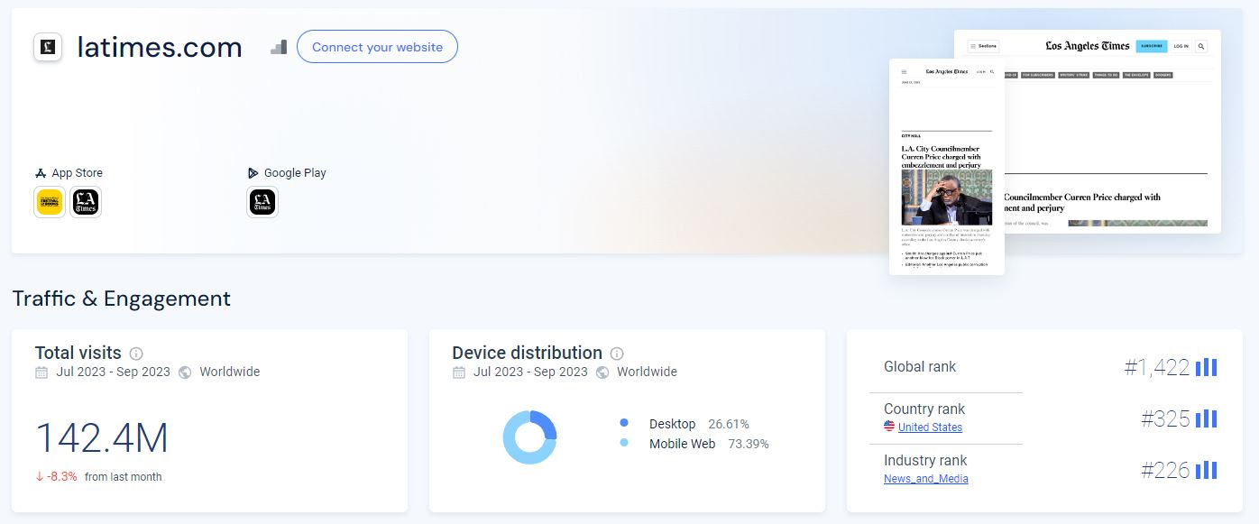This screenshot has width=1259, height=524.
Task: Click the bar chart icon beside Industry rank #226
Action: 1206,470
